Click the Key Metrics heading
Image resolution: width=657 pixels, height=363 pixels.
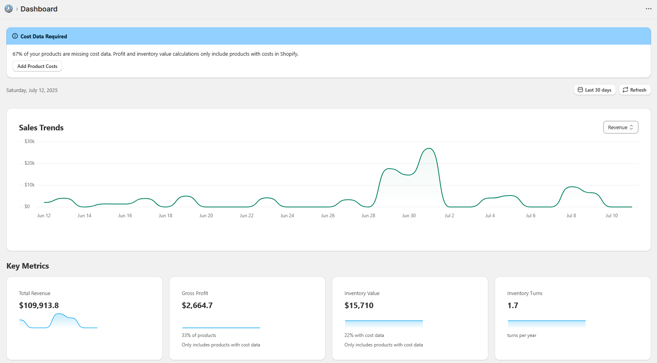pos(28,266)
